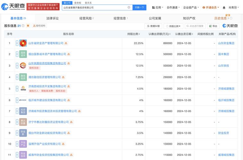This screenshot has height=160, width=243.
Task: Switch to 公司发展 tab
Action: coord(155,18)
